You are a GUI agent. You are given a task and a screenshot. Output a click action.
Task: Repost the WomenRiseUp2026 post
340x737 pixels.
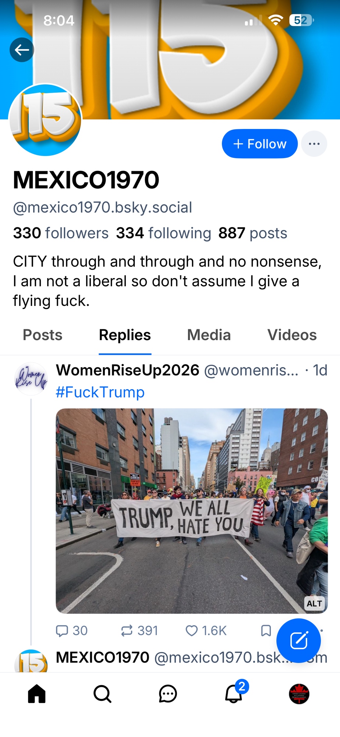(x=127, y=631)
